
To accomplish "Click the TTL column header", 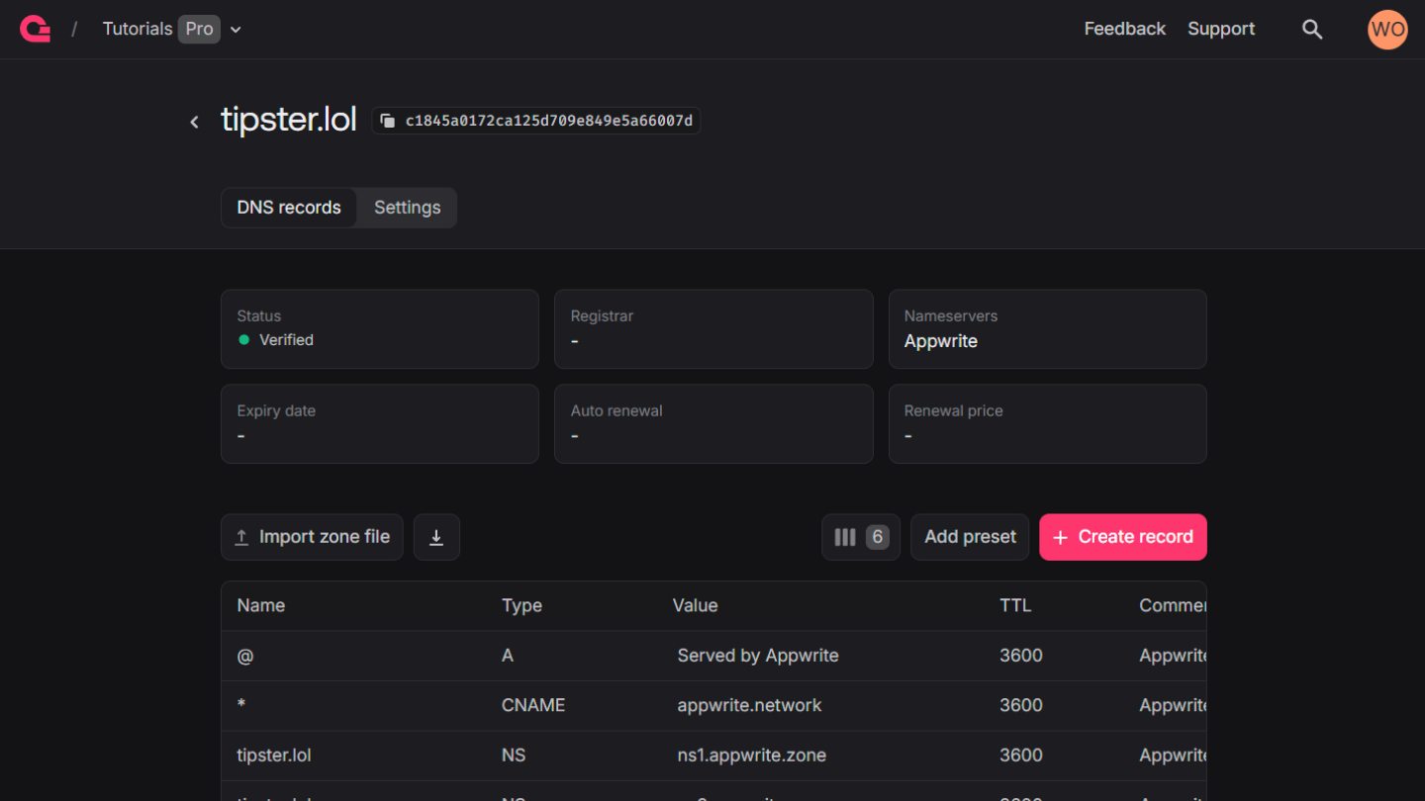I will tap(1015, 605).
